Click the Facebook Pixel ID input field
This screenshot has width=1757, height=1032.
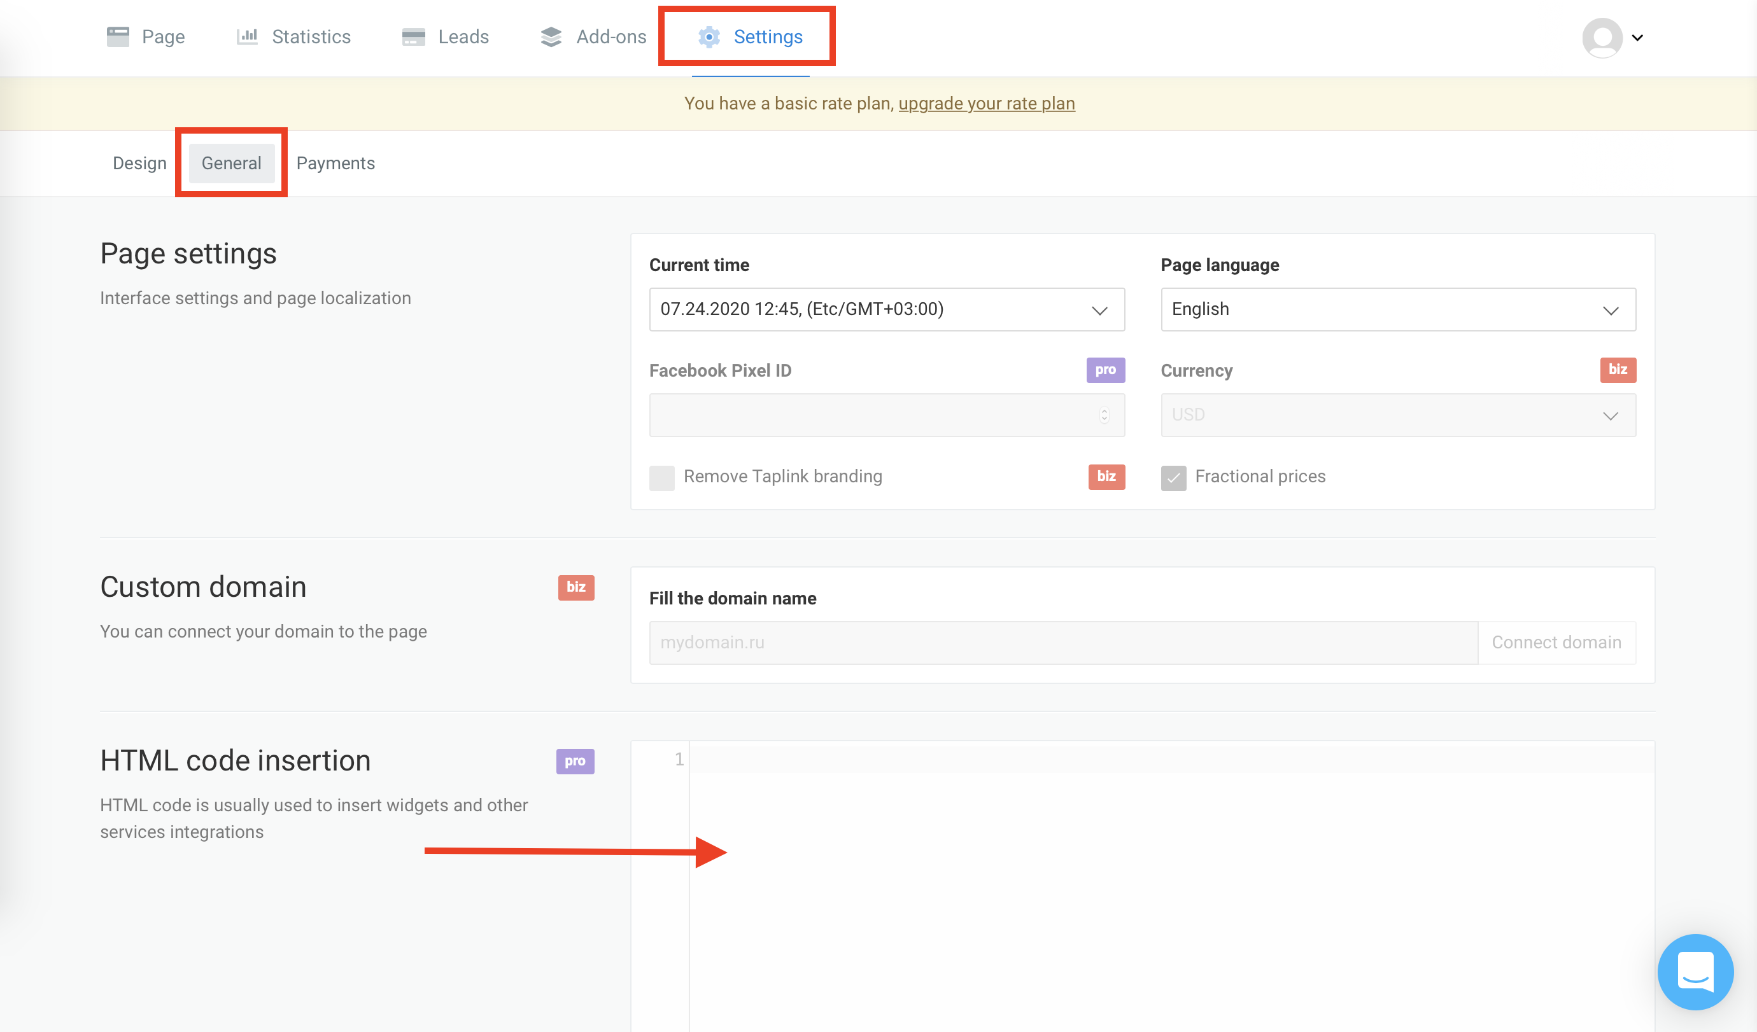886,415
